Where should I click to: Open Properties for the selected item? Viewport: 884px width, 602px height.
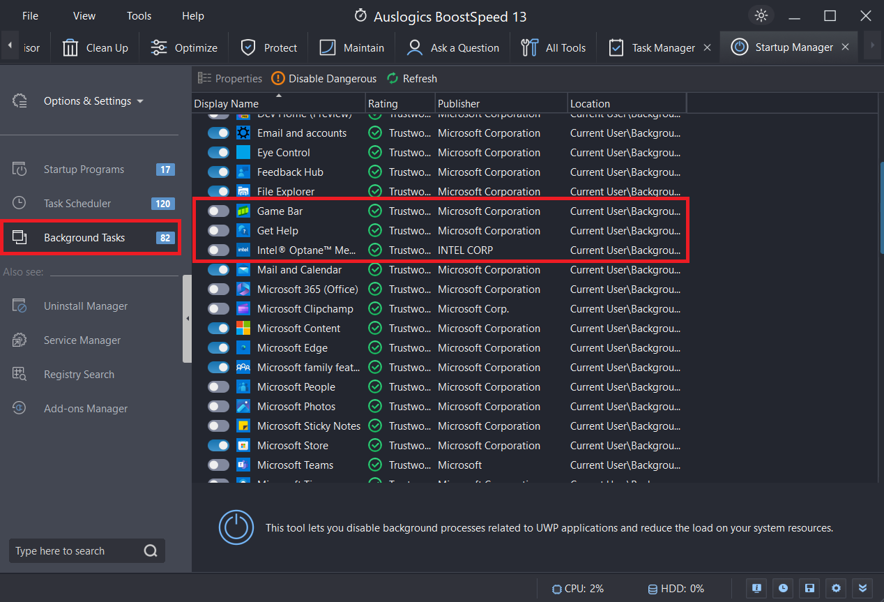coord(230,79)
